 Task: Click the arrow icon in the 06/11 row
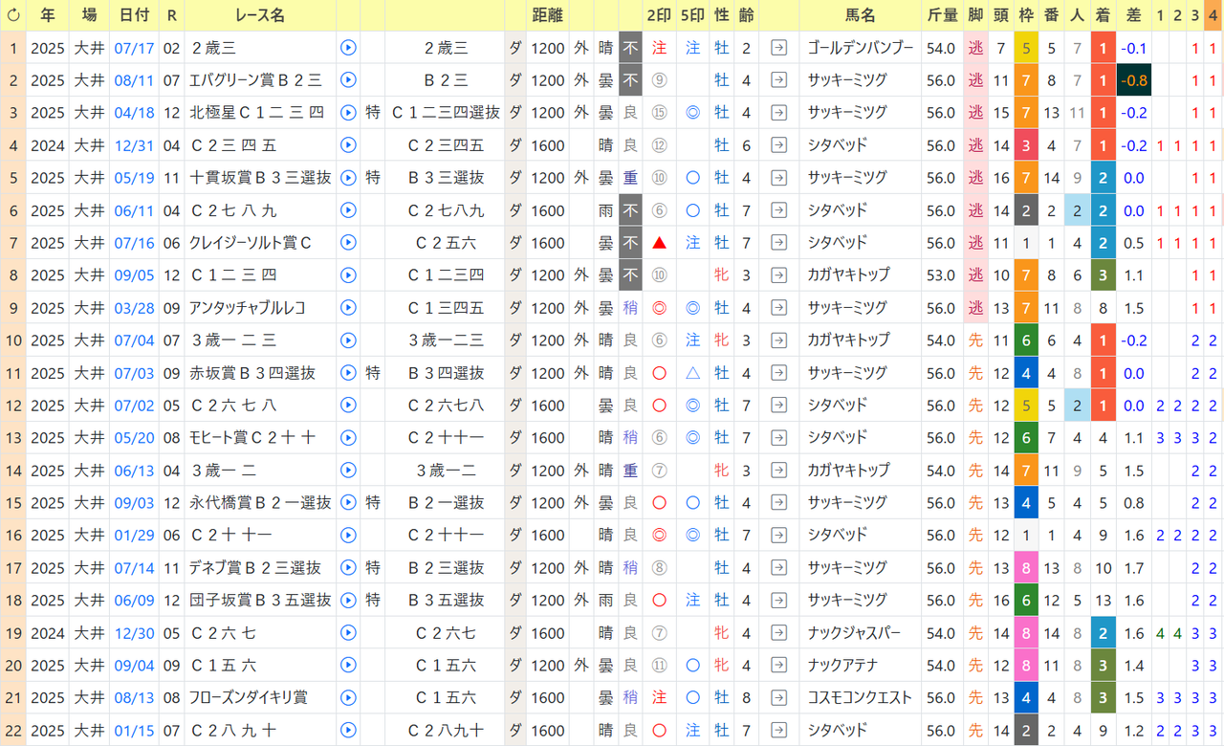[779, 210]
